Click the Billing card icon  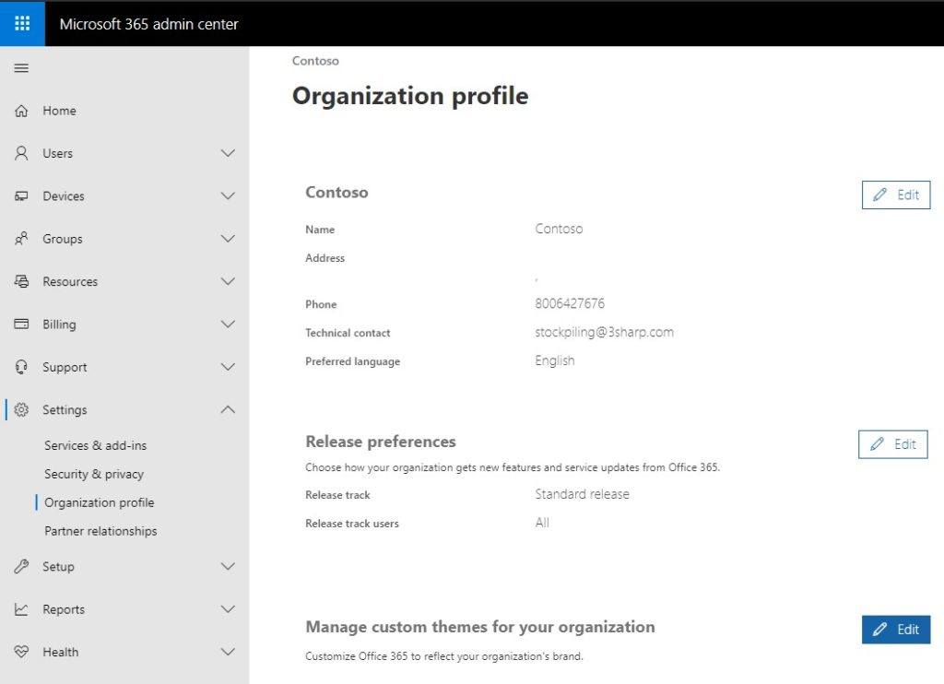[x=21, y=324]
